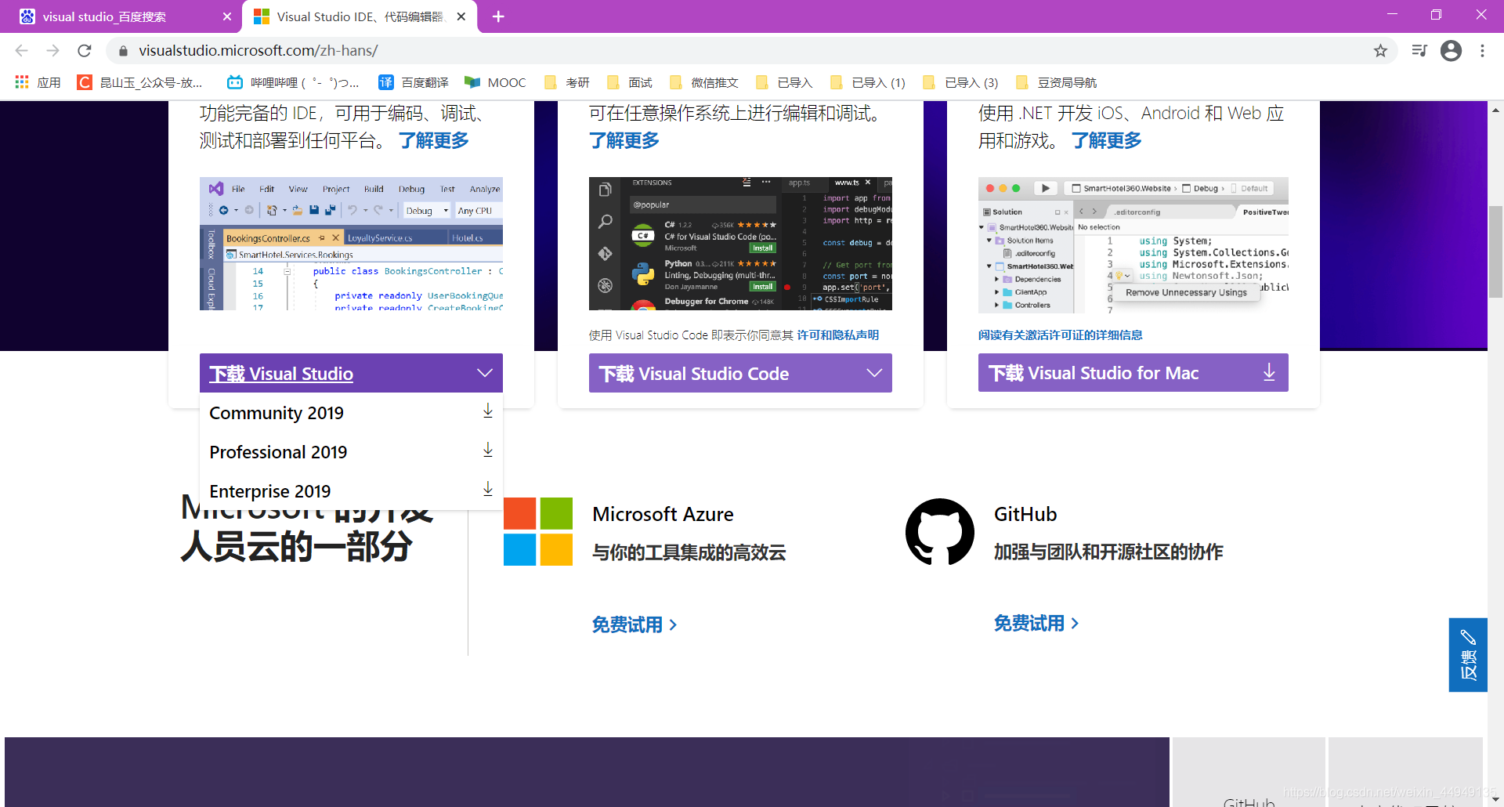Click the GitHub heading text

pos(1025,514)
